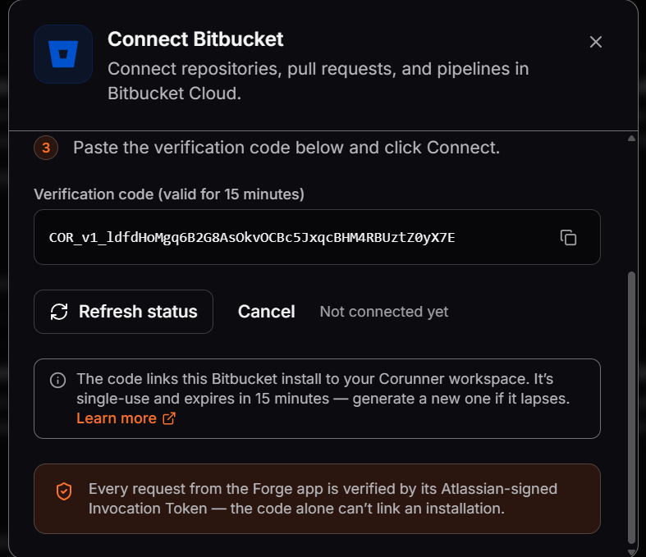Select the verification code text field
This screenshot has height=557, width=646.
317,237
